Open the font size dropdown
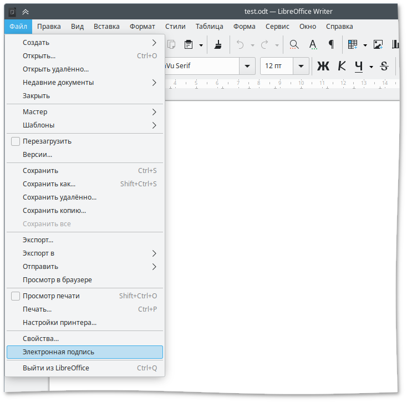The height and width of the screenshot is (402, 407). point(301,66)
